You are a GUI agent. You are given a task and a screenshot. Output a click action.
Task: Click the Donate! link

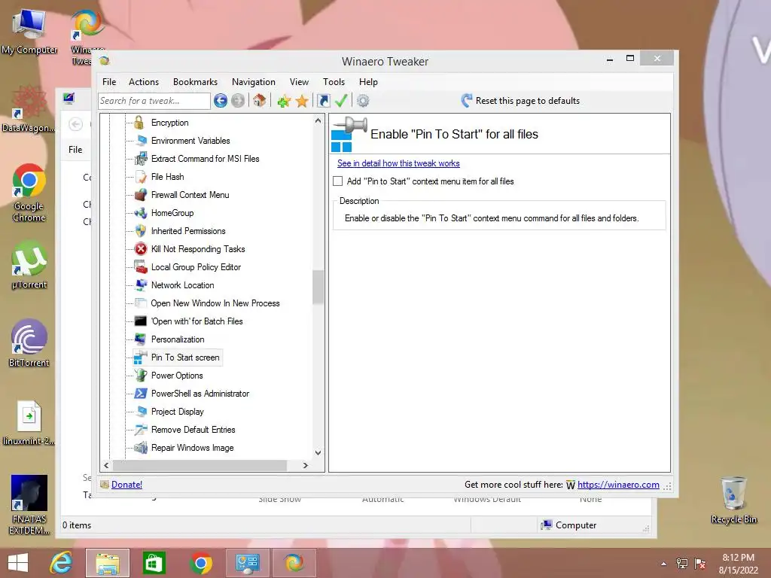click(x=126, y=485)
